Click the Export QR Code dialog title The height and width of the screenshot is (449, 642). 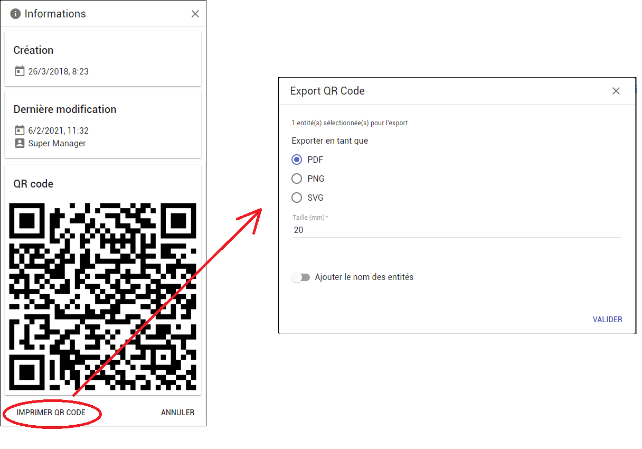327,91
